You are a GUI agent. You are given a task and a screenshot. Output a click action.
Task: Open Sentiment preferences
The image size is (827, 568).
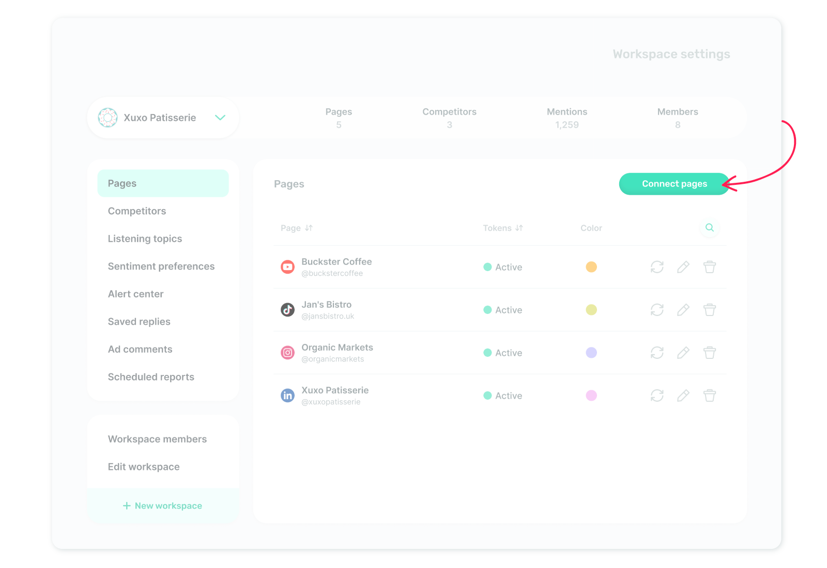[x=161, y=266]
